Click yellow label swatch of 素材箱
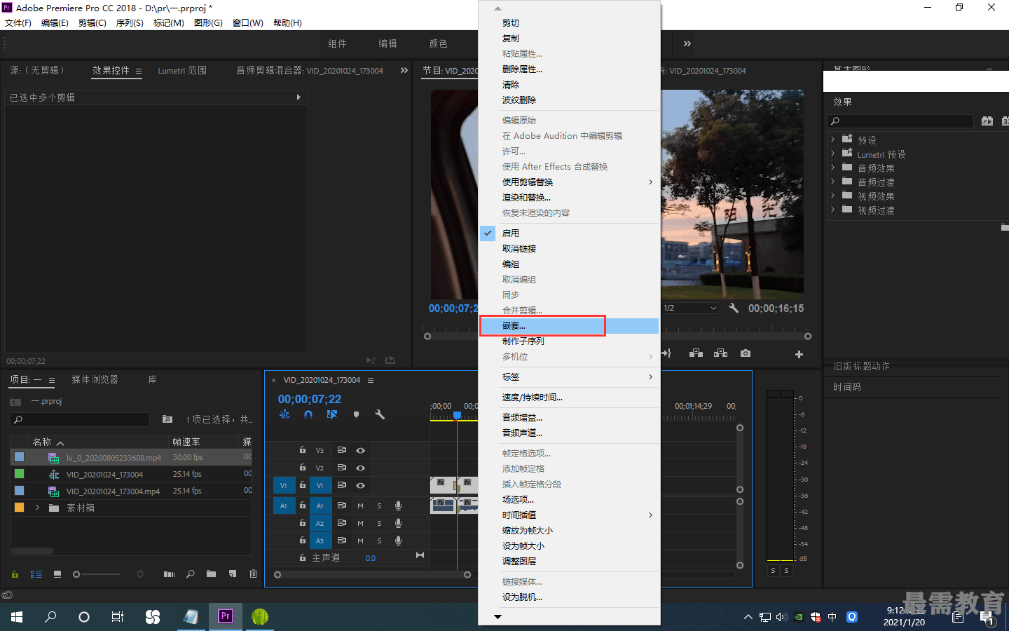The image size is (1009, 631). [20, 508]
